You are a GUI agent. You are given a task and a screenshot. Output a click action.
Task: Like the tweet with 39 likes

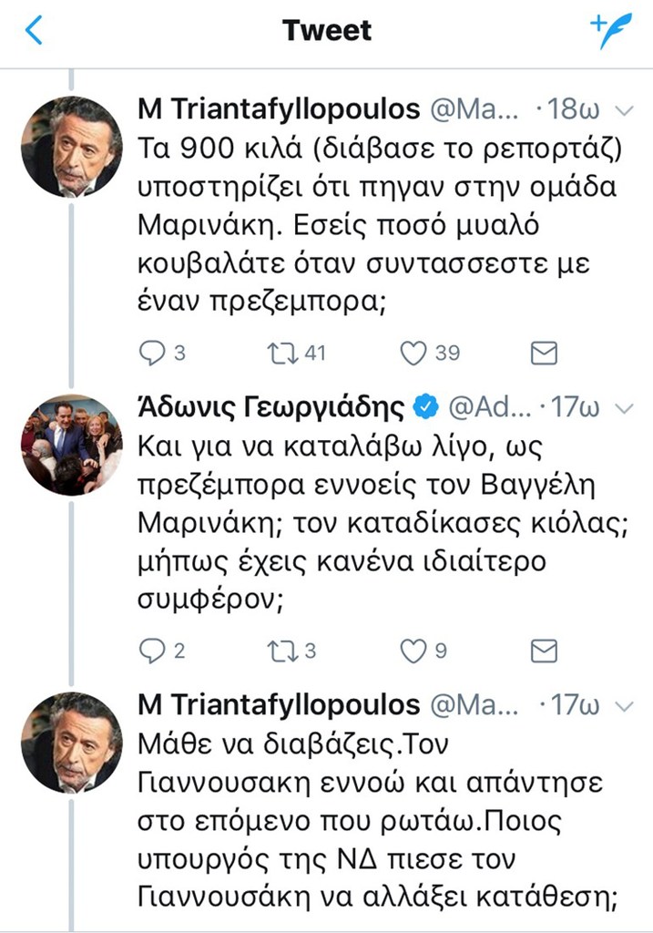coord(413,353)
